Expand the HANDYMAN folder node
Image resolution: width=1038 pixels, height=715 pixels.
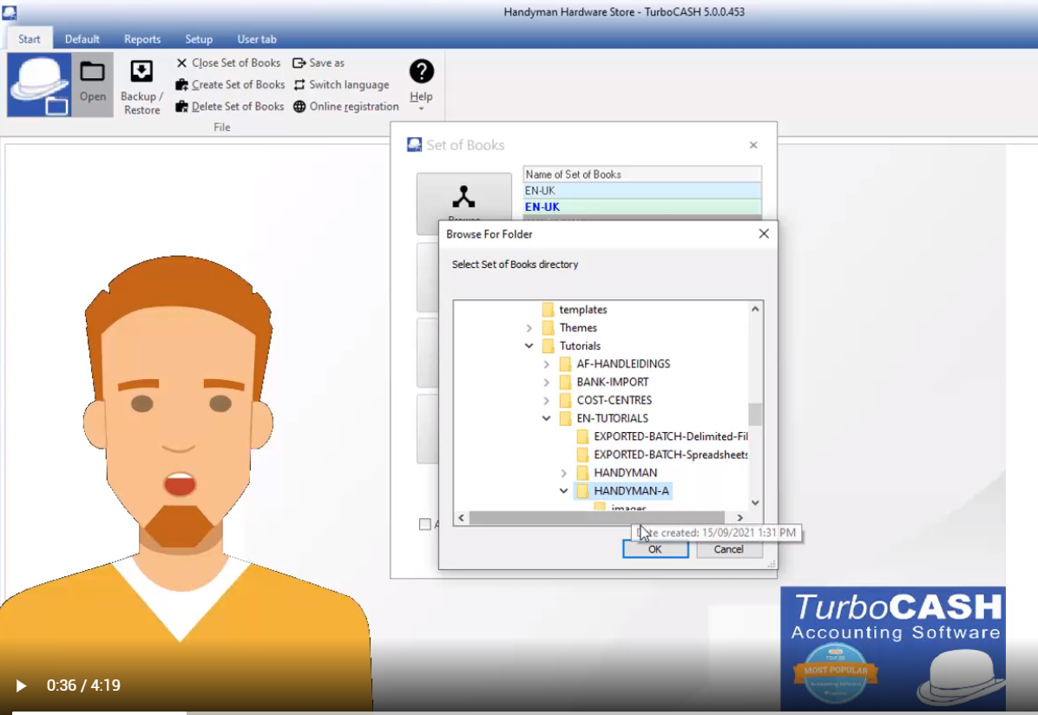pos(564,473)
